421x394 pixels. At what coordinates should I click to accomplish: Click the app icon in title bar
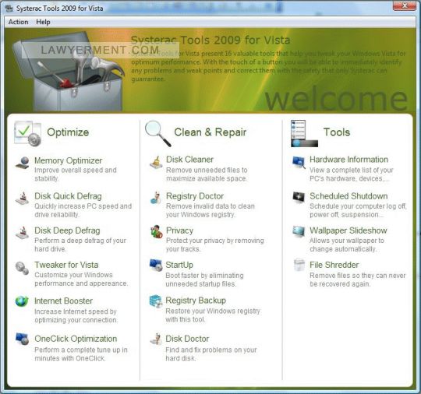point(9,9)
